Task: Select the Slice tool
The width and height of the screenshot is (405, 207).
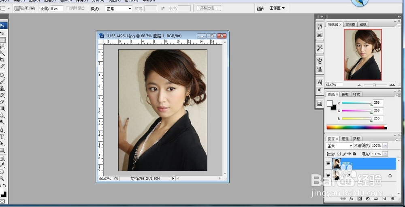Action: [2, 66]
